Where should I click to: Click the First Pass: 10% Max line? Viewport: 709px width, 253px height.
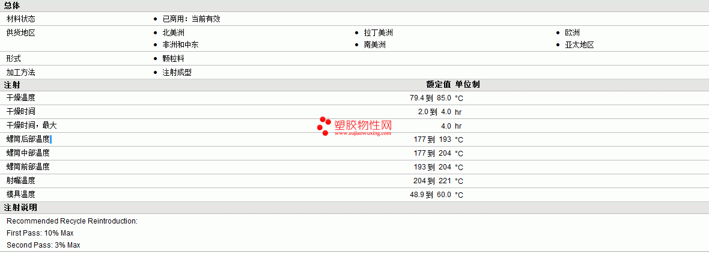tap(40, 233)
